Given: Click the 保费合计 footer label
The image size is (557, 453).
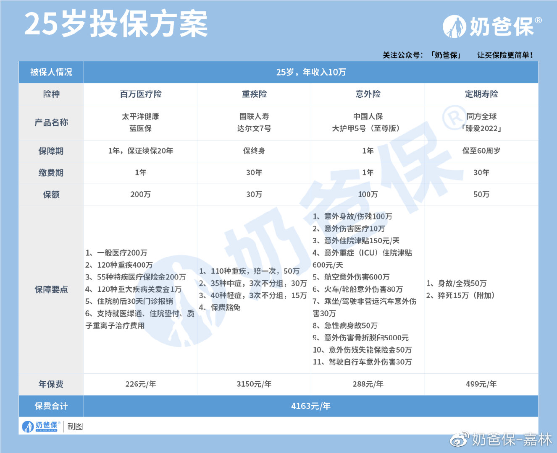Looking at the screenshot, I should 51,406.
